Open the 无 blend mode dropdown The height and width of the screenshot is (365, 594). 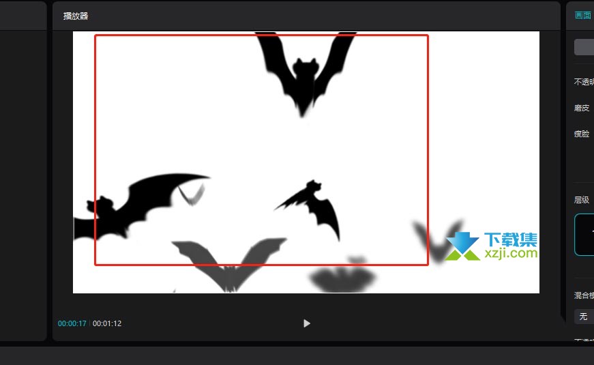(x=584, y=317)
